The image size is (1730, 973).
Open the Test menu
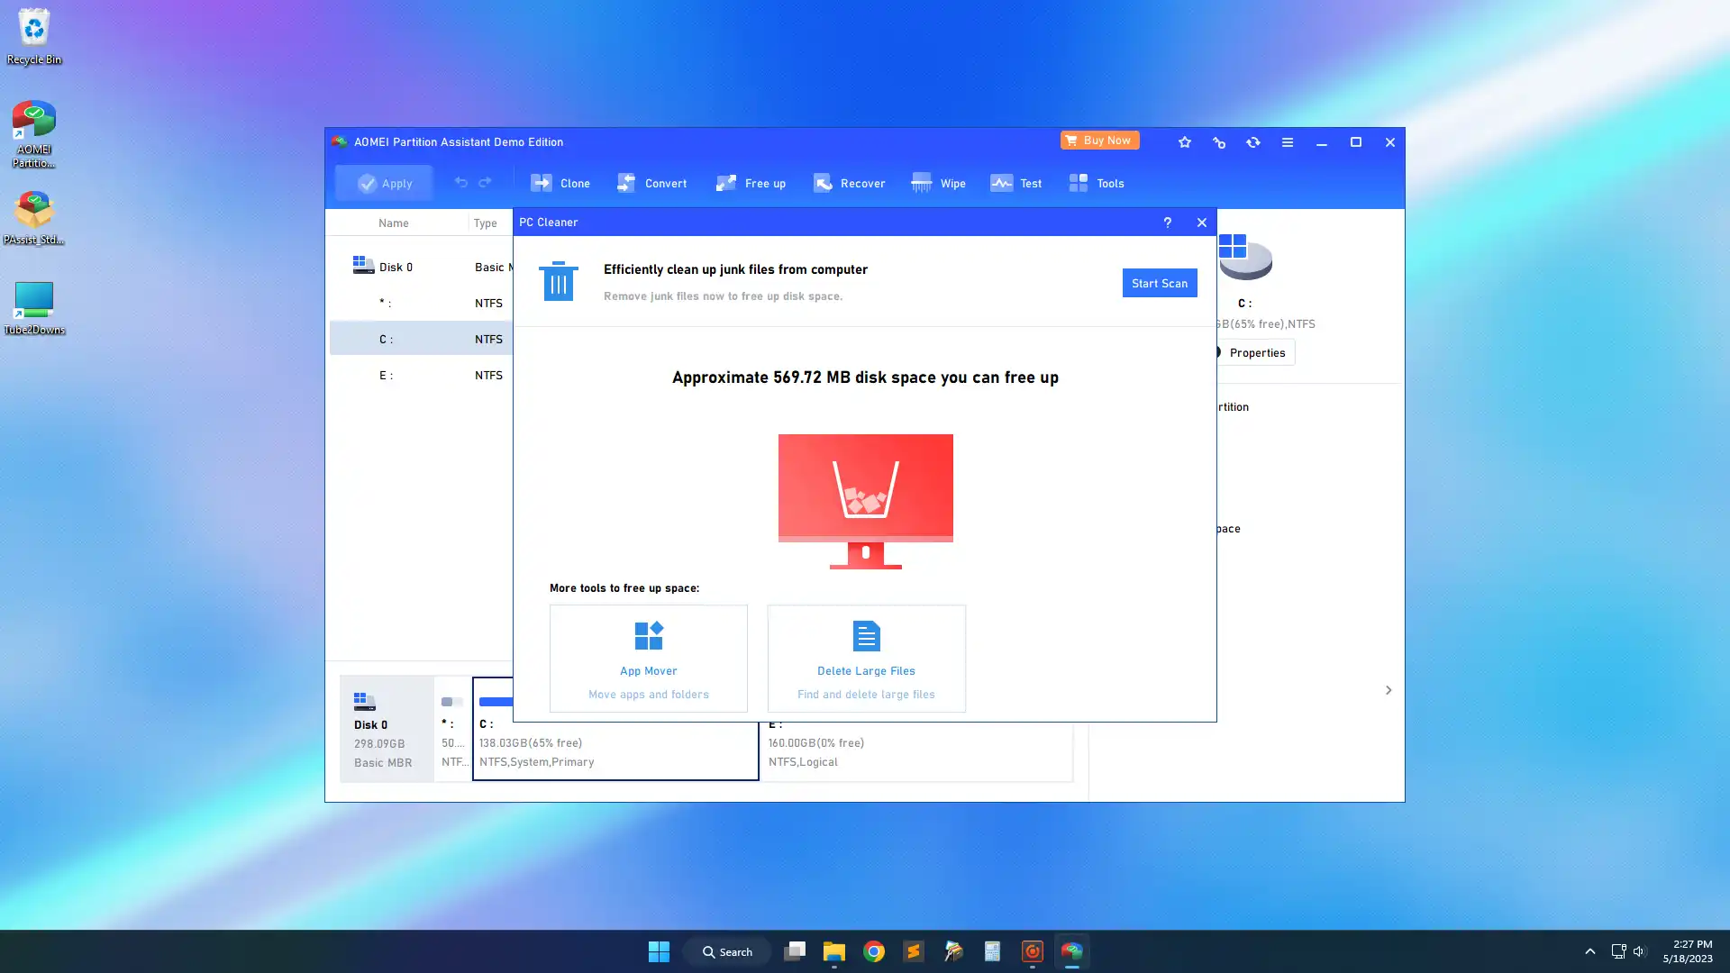click(1015, 183)
